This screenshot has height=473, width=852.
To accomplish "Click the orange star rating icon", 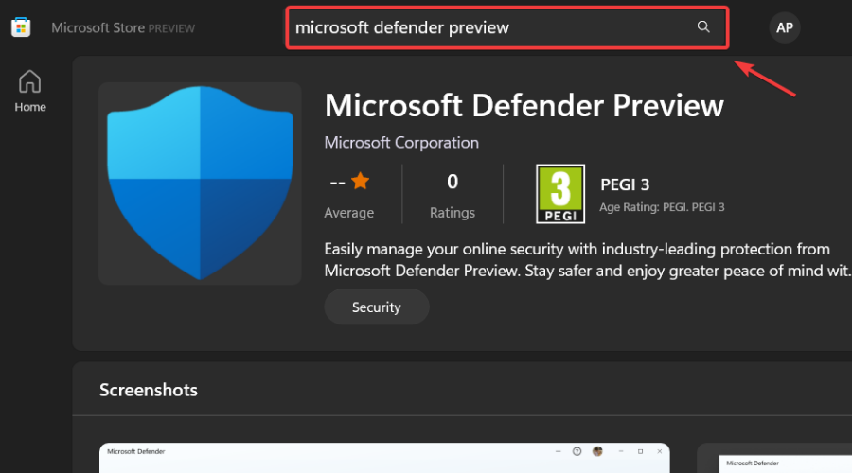I will pyautogui.click(x=360, y=181).
